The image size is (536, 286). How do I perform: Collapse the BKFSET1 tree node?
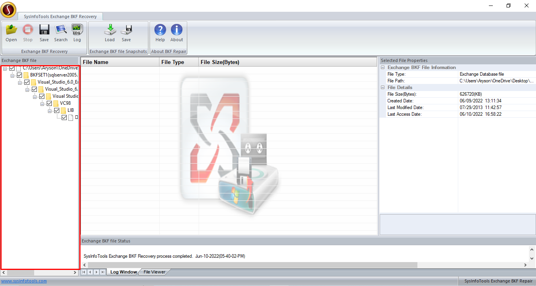pyautogui.click(x=12, y=75)
